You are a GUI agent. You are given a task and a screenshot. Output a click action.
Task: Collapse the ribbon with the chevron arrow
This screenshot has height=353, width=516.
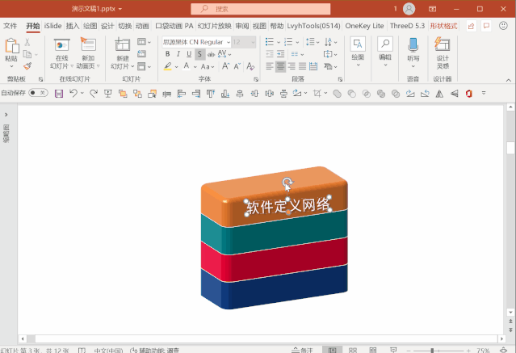coord(509,80)
